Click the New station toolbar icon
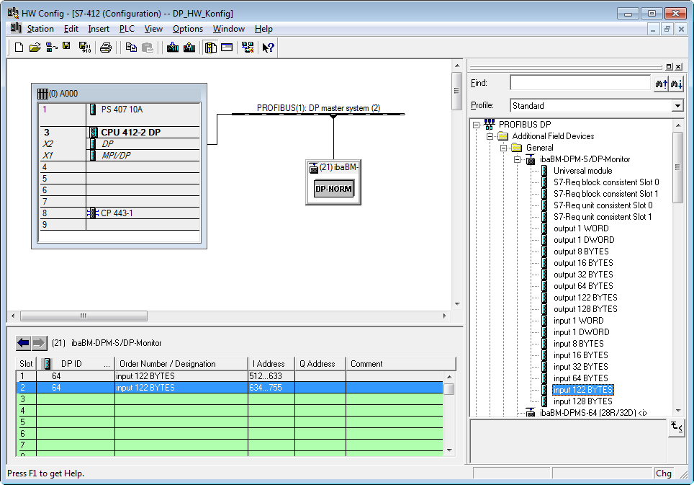Screen dimensions: 694x485 pyautogui.click(x=19, y=48)
